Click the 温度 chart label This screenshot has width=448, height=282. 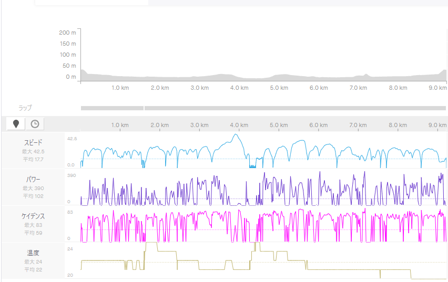click(x=33, y=253)
